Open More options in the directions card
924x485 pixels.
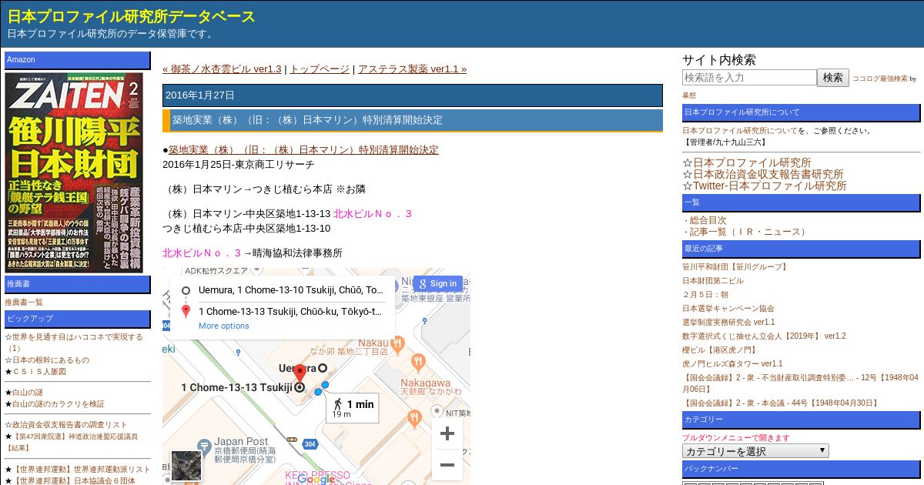pos(224,326)
